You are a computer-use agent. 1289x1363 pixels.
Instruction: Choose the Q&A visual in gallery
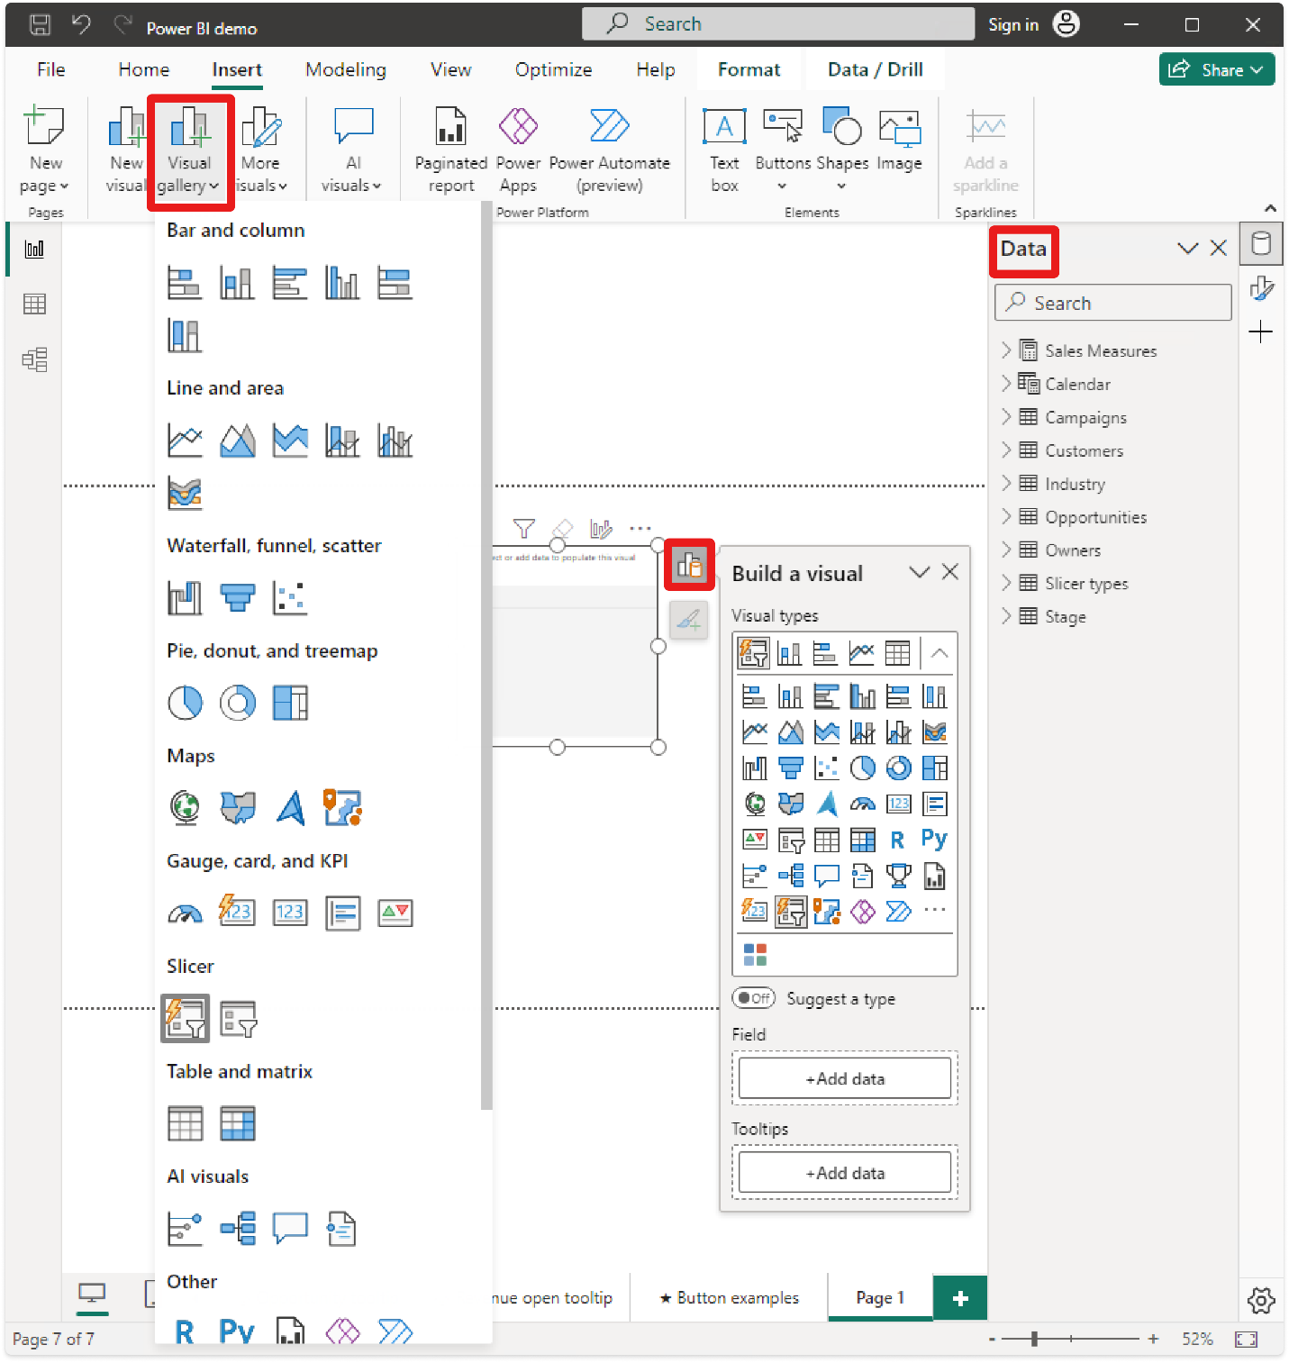coord(290,1229)
